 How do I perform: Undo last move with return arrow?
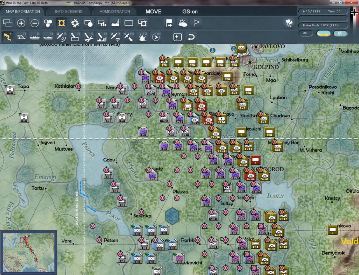[191, 37]
